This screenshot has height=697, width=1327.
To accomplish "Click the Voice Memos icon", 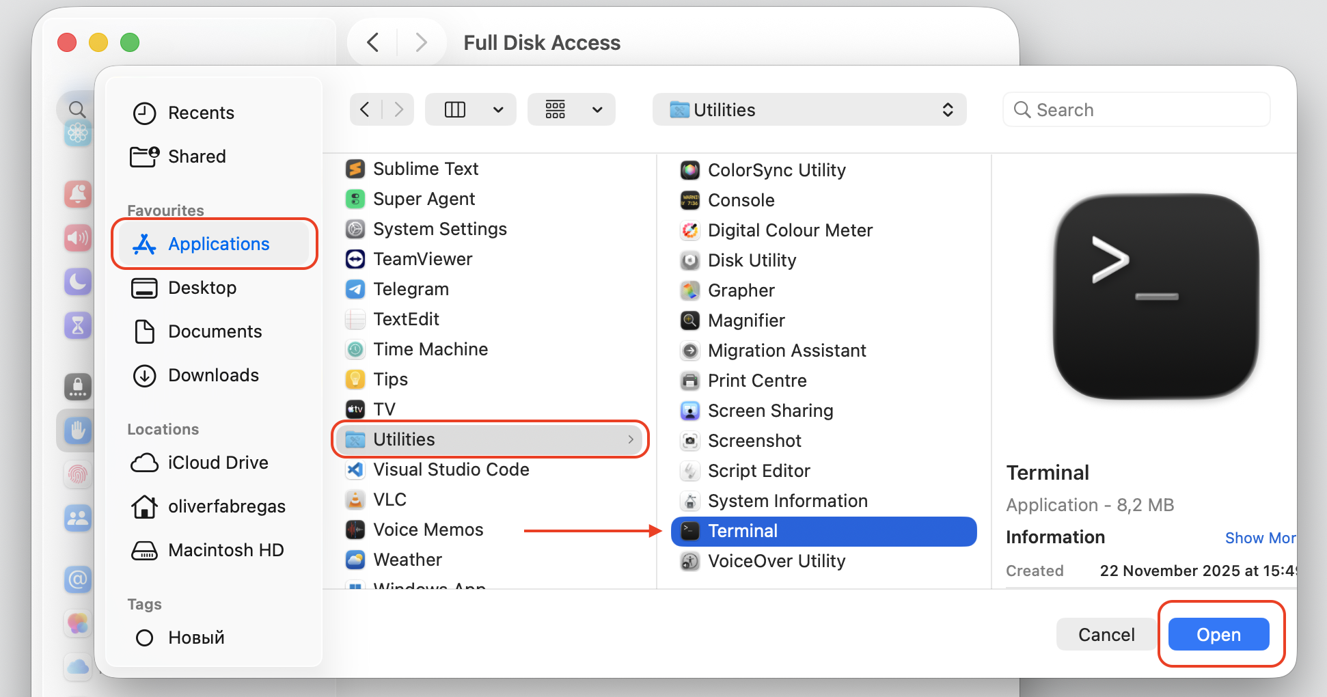I will (355, 530).
